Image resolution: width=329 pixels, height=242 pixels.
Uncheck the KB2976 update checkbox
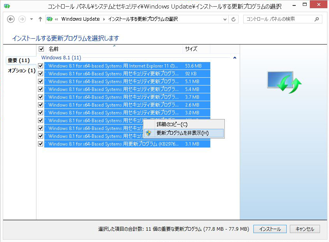pyautogui.click(x=41, y=144)
